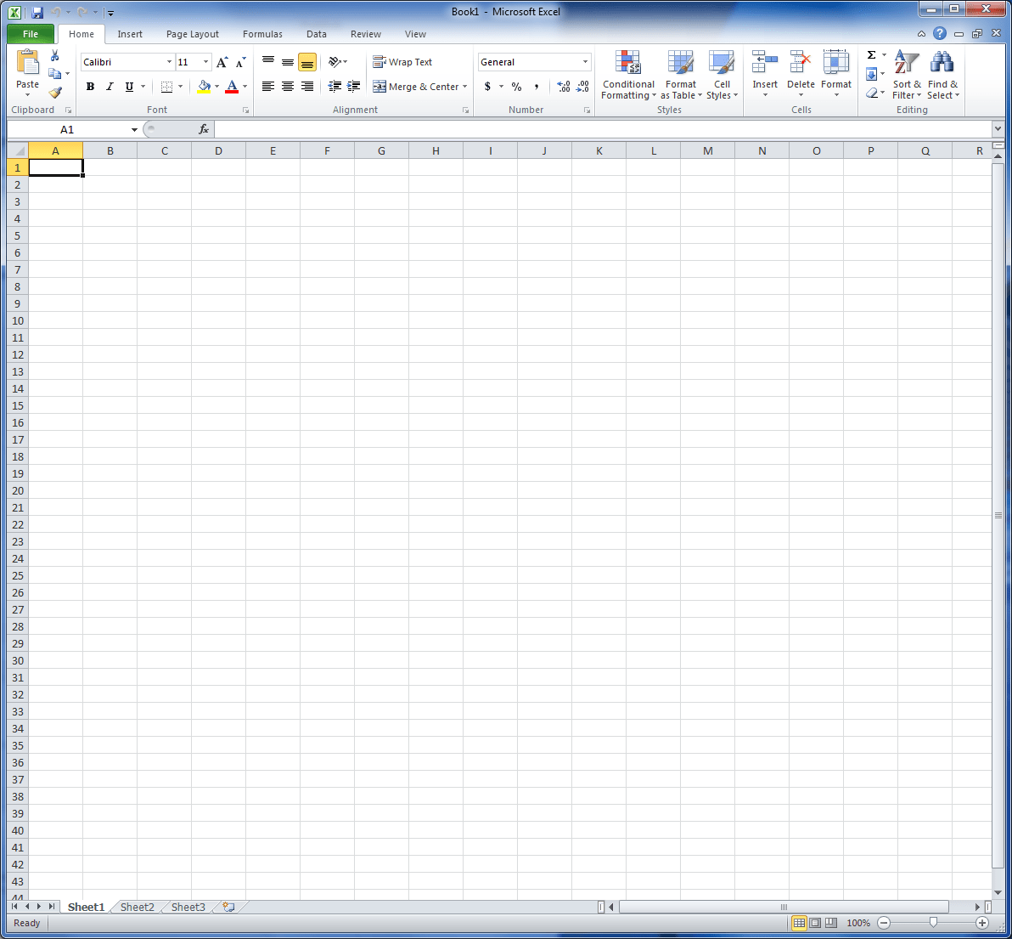The height and width of the screenshot is (939, 1012).
Task: Minimize the Ribbon caret icon
Action: click(922, 34)
